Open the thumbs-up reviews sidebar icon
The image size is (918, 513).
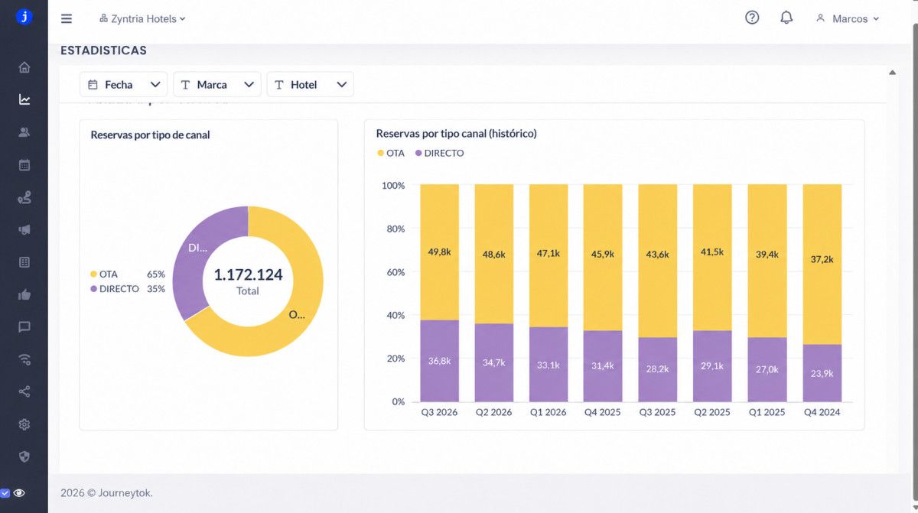tap(24, 294)
